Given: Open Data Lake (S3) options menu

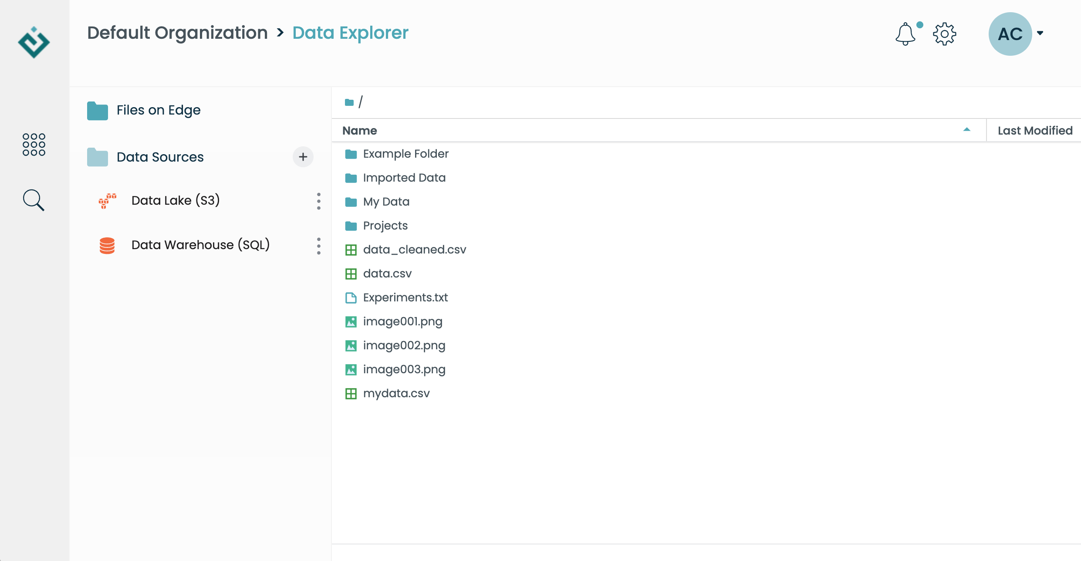Looking at the screenshot, I should pos(319,201).
